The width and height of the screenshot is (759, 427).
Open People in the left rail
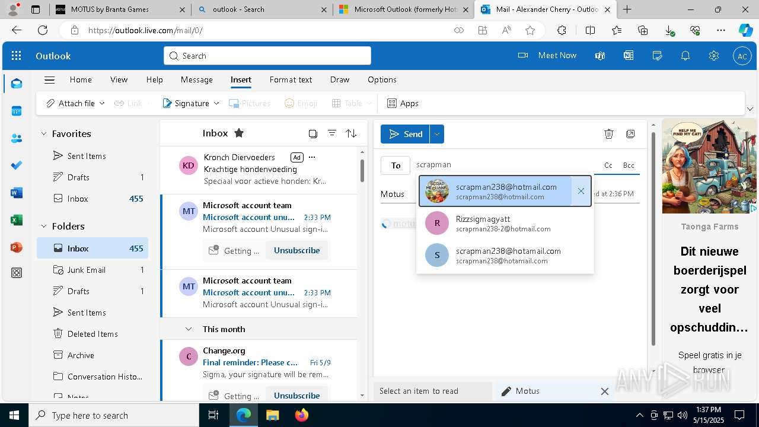(17, 138)
